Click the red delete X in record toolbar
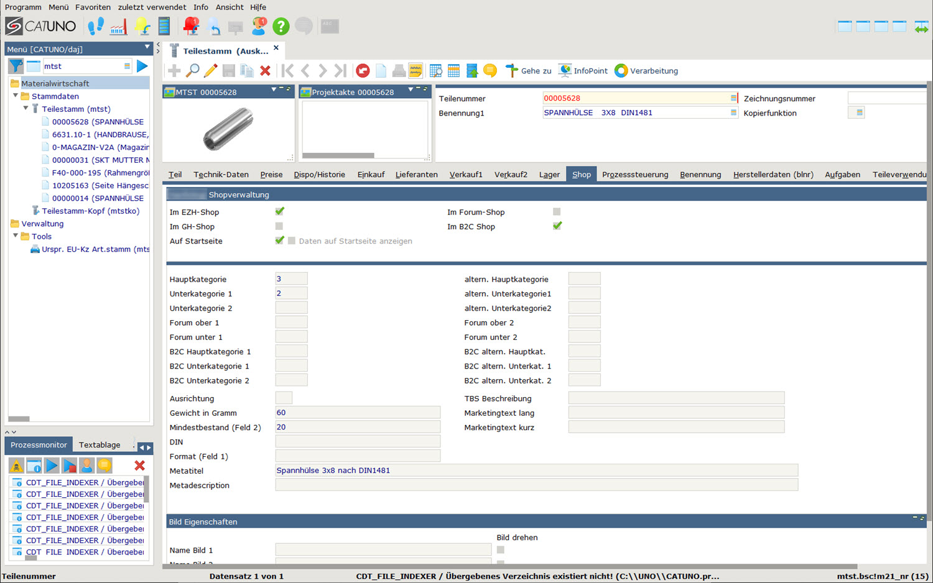Viewport: 933px width, 583px height. click(x=265, y=71)
